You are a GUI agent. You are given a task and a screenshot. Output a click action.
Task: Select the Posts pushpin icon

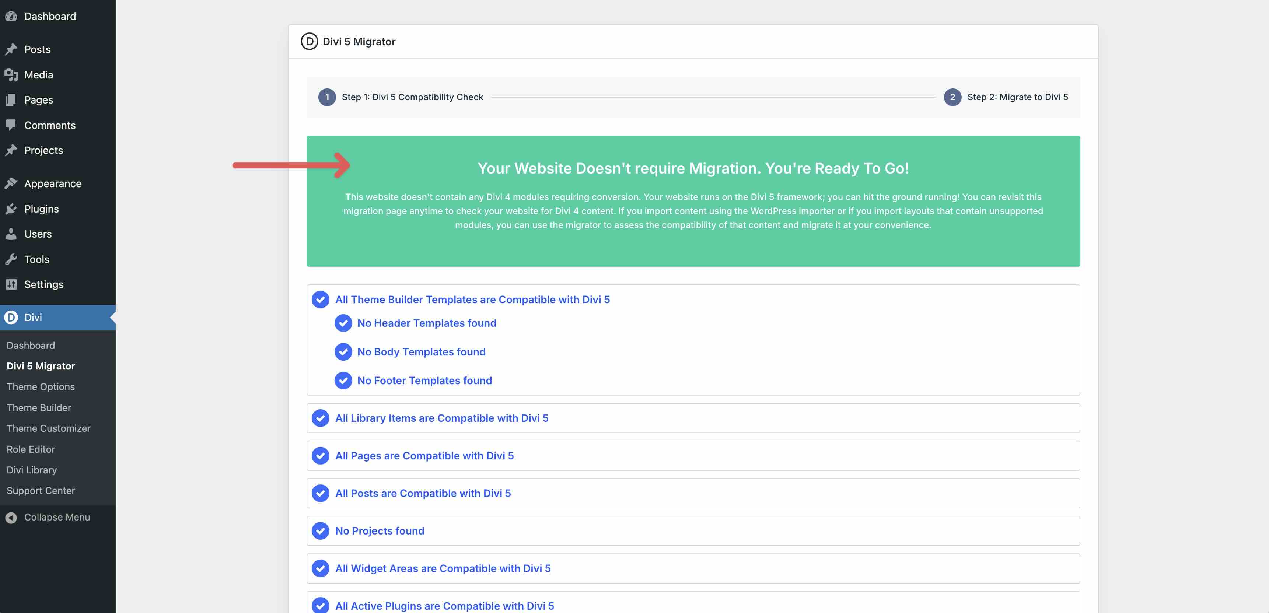(x=12, y=49)
